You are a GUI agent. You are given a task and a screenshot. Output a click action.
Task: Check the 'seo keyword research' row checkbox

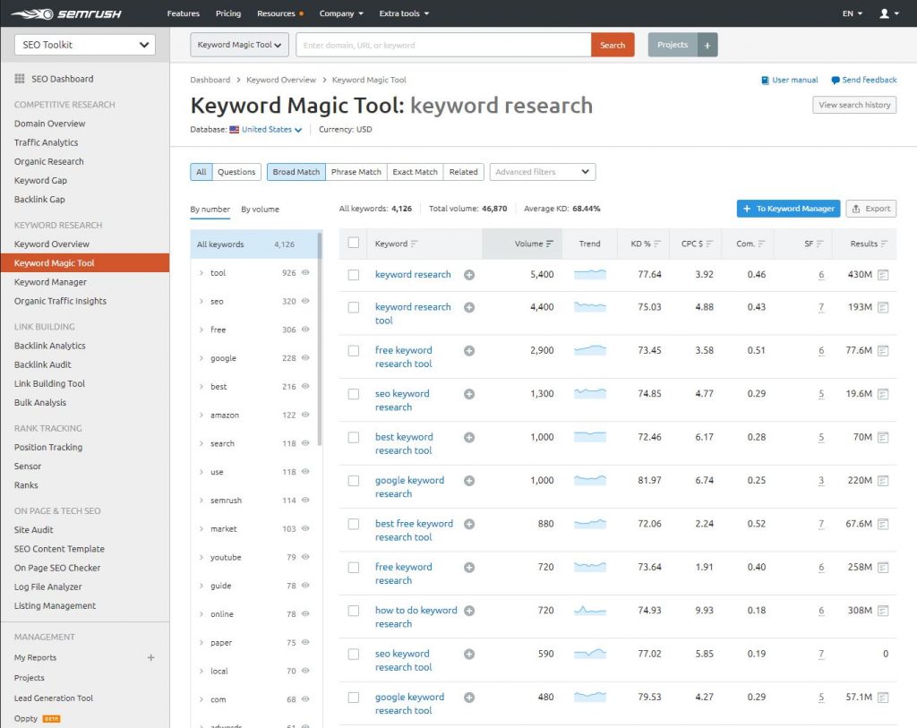[x=354, y=394]
